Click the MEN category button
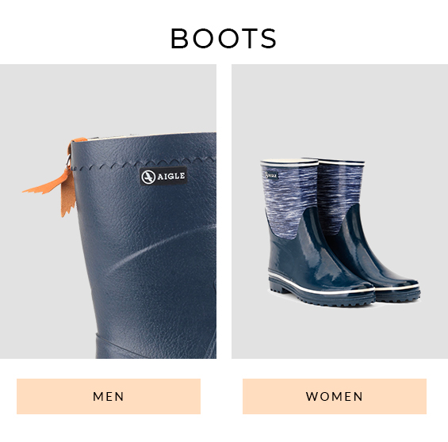The image size is (448, 442). tap(109, 396)
